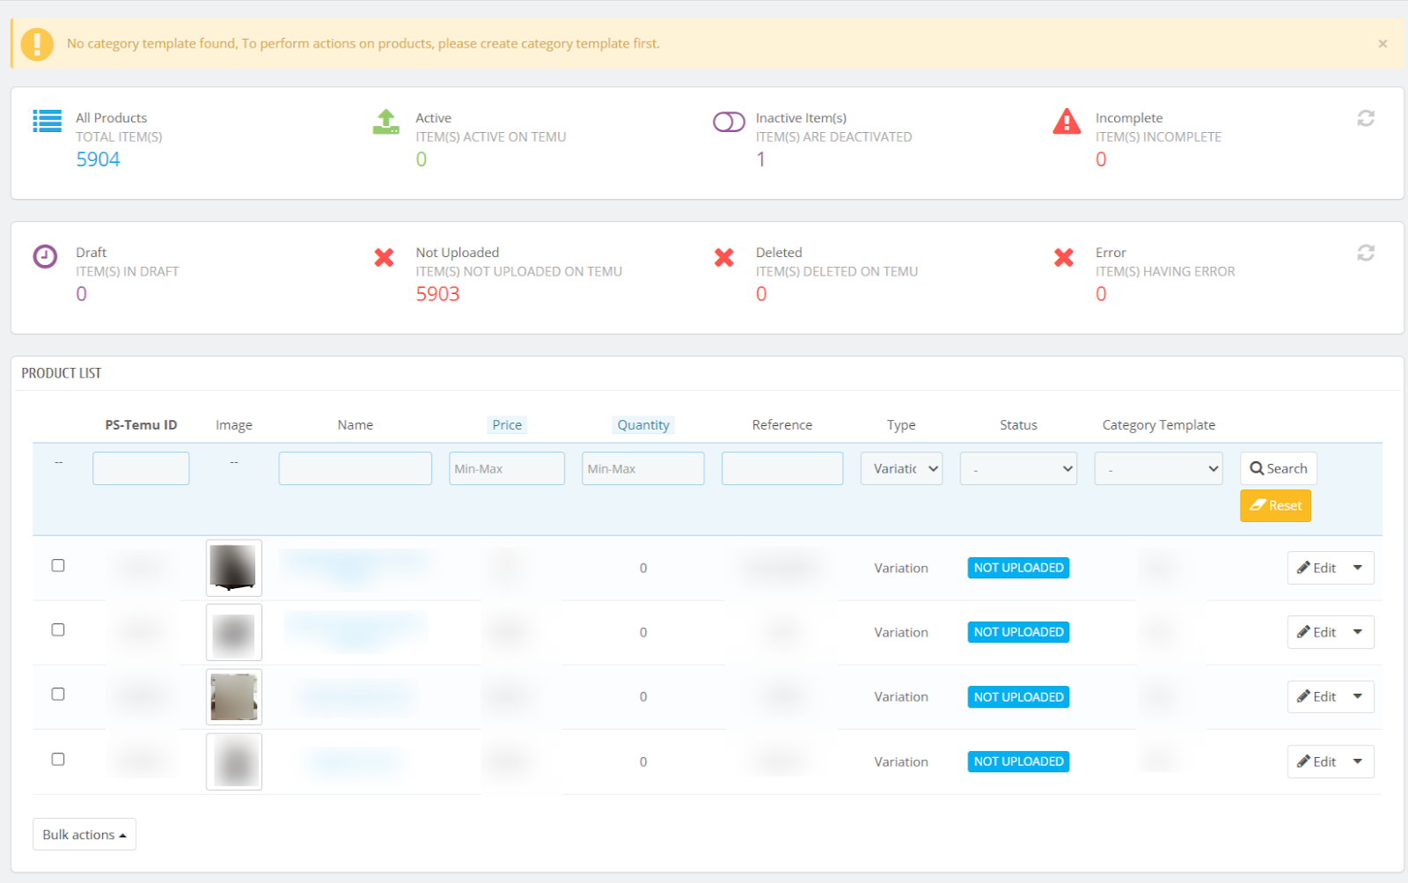The image size is (1408, 883).
Task: Select the second product row checkbox
Action: point(58,629)
